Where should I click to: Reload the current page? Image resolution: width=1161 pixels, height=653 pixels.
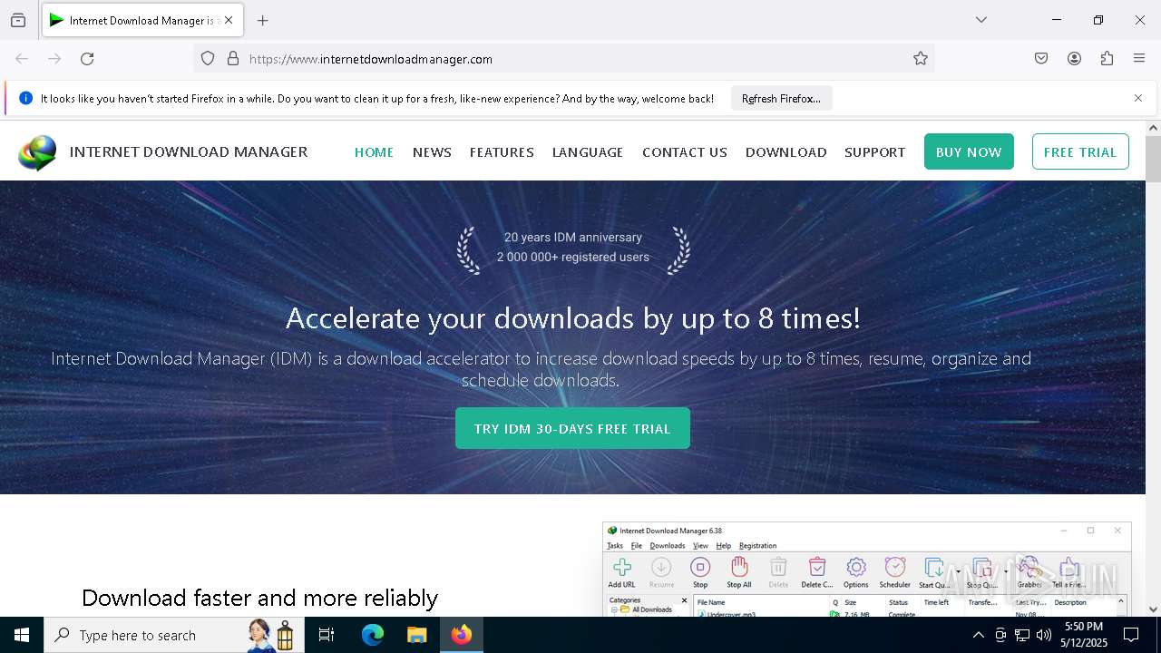click(87, 59)
